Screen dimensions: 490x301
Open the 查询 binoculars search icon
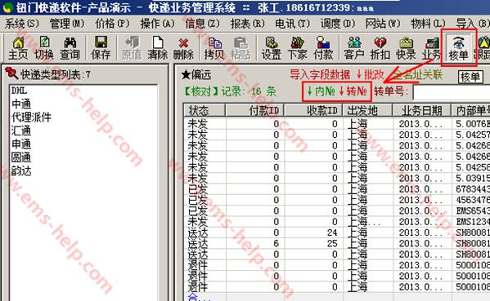coord(70,48)
